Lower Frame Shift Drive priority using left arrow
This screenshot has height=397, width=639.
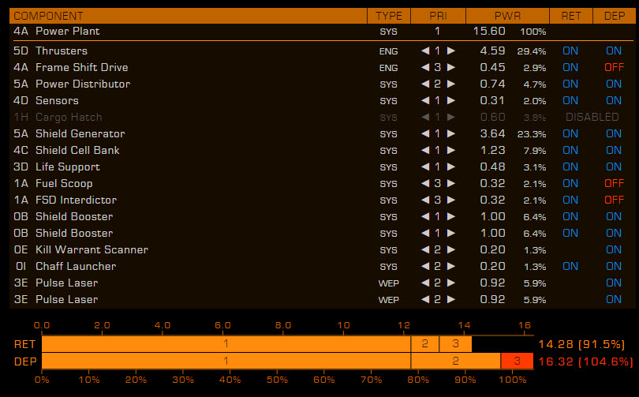[425, 67]
